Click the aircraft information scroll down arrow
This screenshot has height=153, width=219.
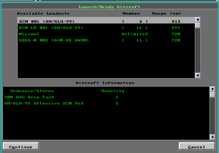[212, 137]
